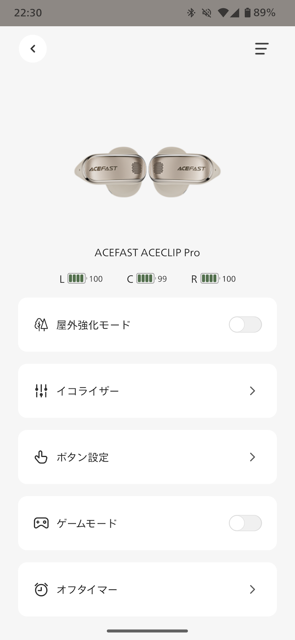295x640 pixels.
Task: Tap the back arrow button
Action: point(33,49)
